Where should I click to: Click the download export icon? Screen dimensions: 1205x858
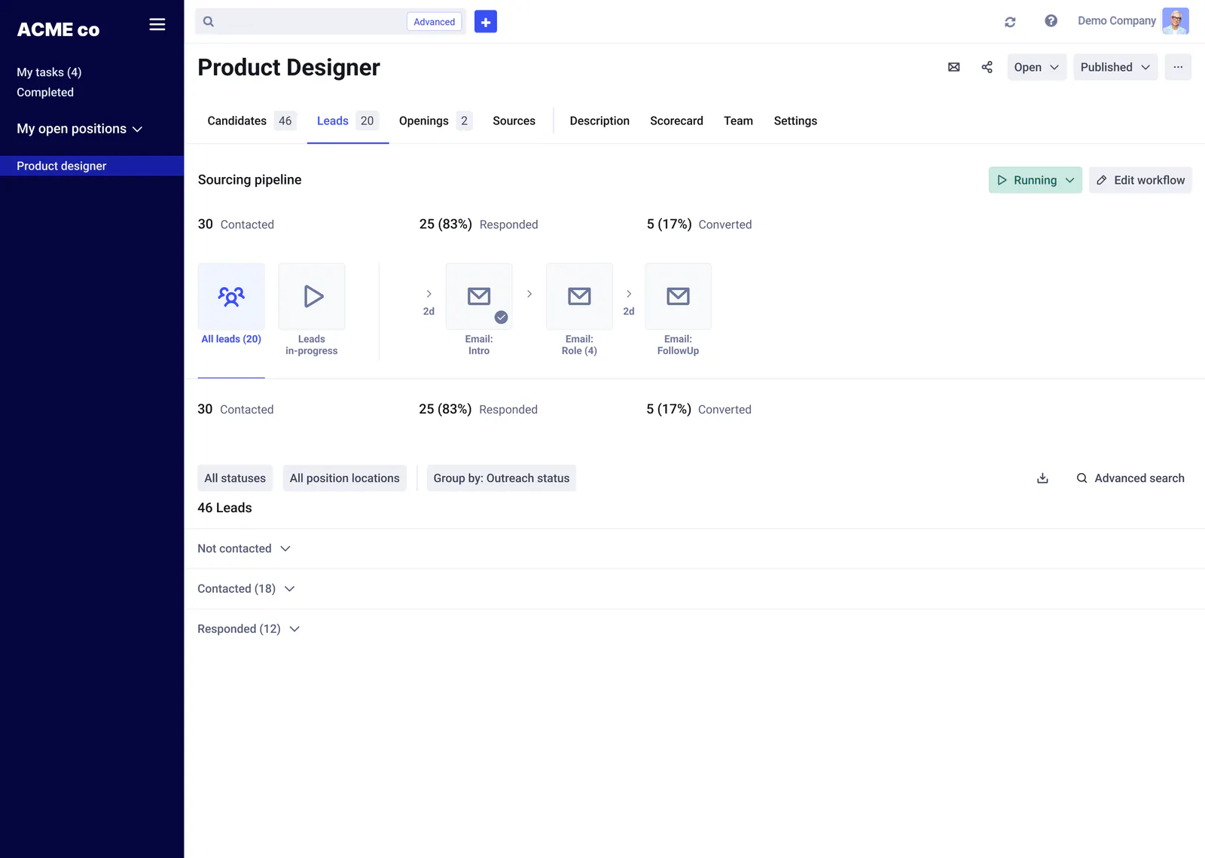(x=1042, y=478)
